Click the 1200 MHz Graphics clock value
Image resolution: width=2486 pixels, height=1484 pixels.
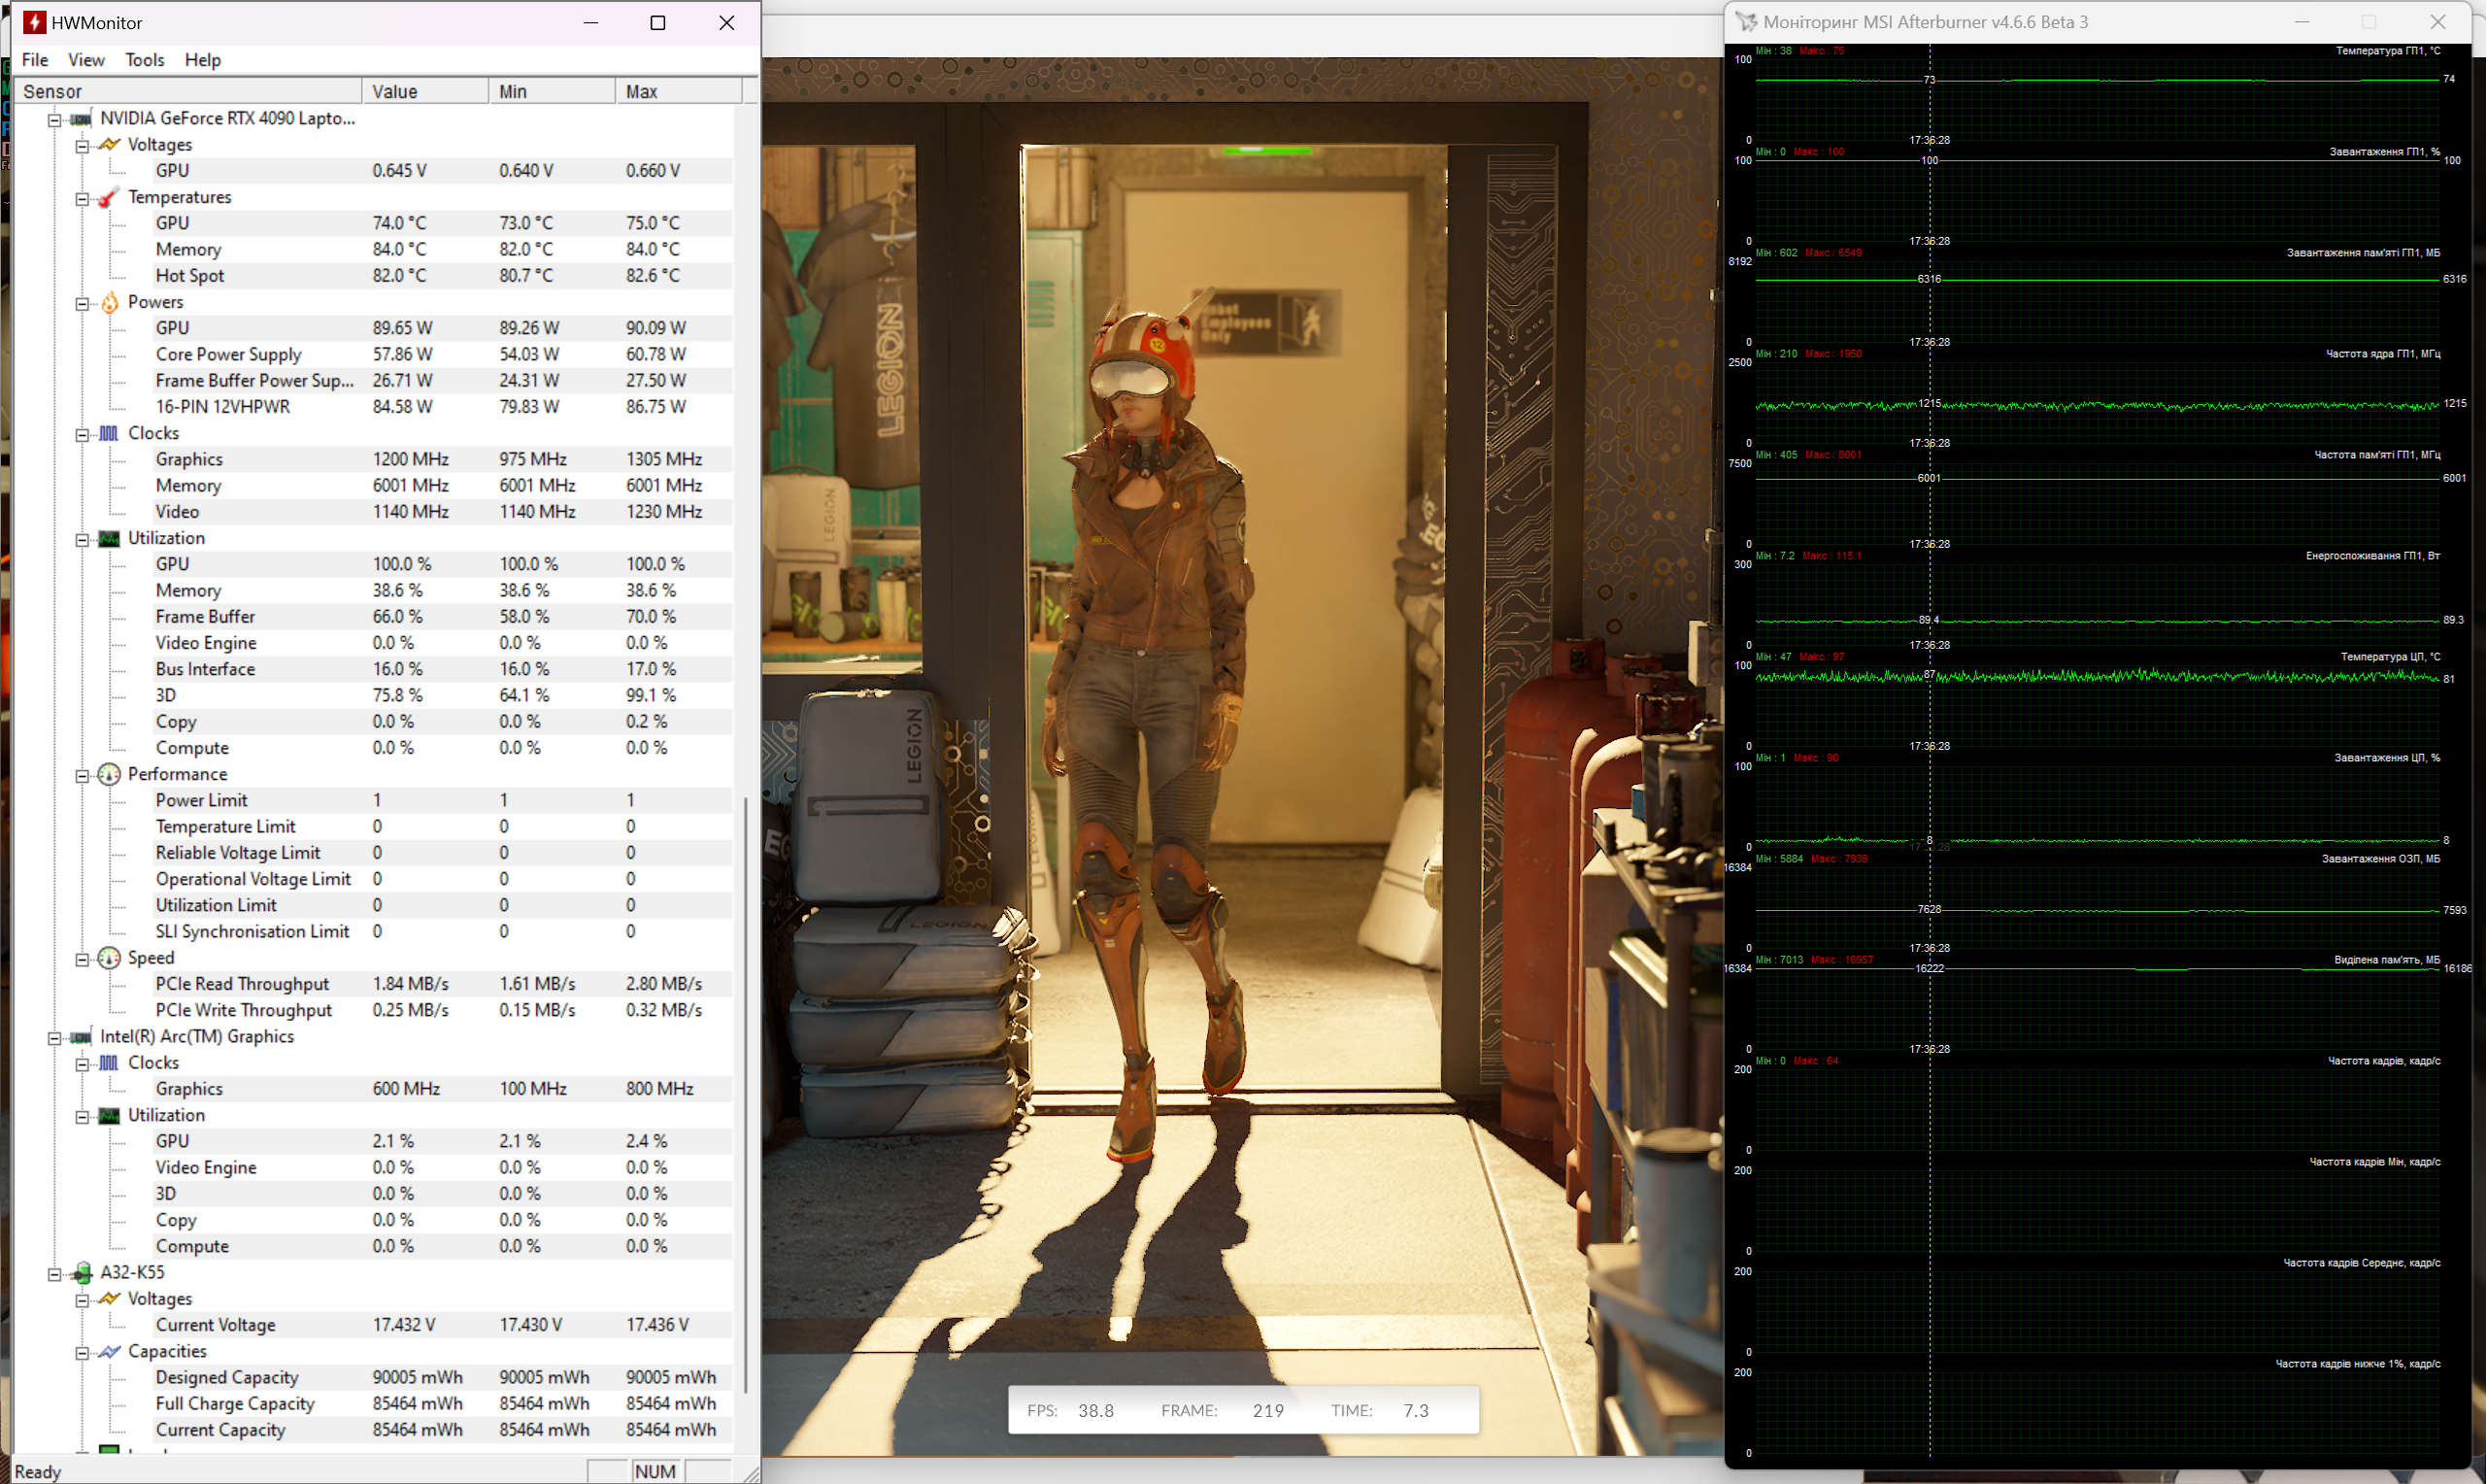click(x=411, y=459)
